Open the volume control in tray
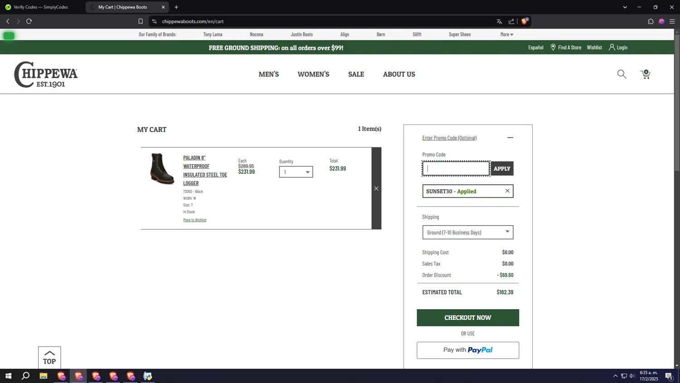 click(632, 376)
